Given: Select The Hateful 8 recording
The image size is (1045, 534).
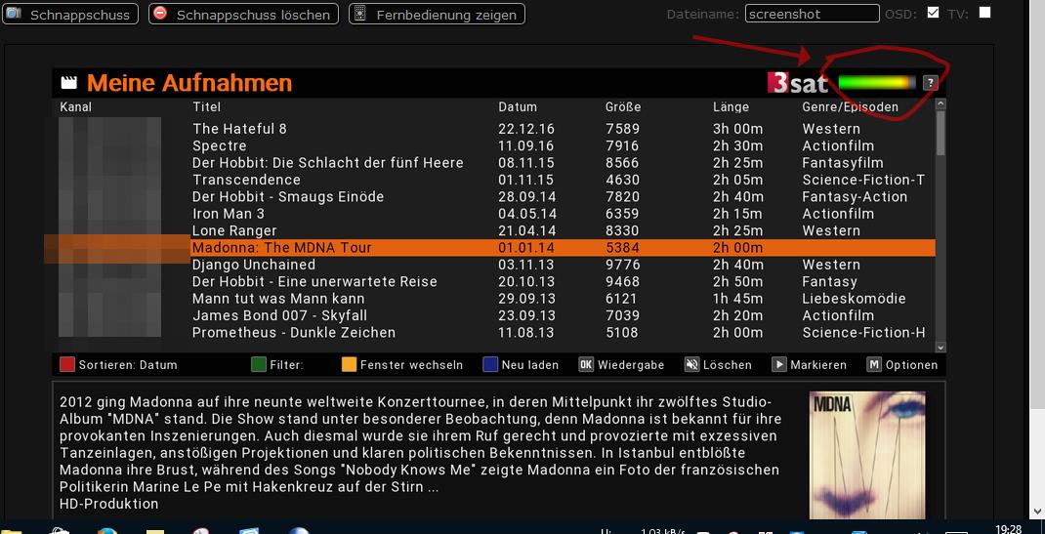Looking at the screenshot, I should (239, 129).
